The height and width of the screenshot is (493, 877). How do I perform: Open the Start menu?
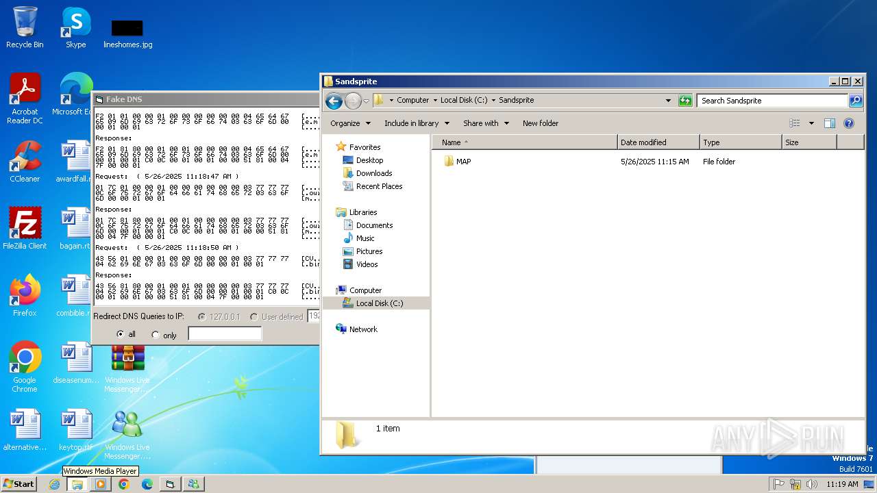(x=19, y=483)
